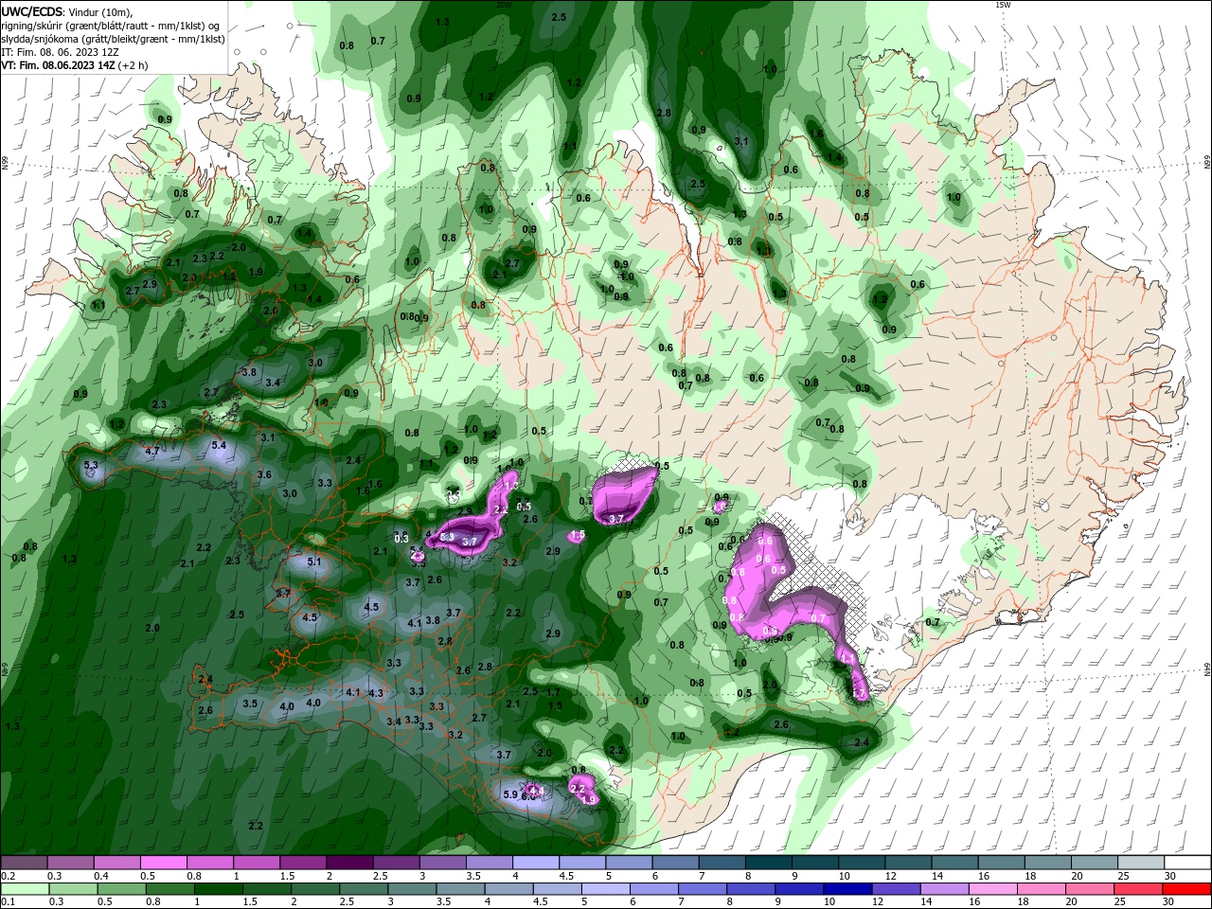
Task: Click the 4.3 precipitation value in the southwest
Action: [x=376, y=693]
